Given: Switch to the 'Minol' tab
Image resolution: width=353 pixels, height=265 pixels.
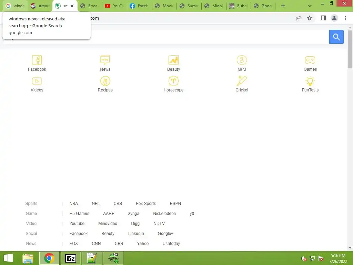Looking at the screenshot, I should tap(214, 6).
